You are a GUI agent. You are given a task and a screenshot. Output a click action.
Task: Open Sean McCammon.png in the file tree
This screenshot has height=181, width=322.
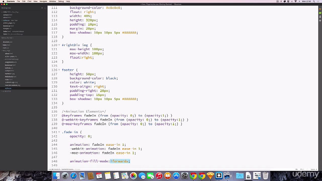click(x=13, y=85)
